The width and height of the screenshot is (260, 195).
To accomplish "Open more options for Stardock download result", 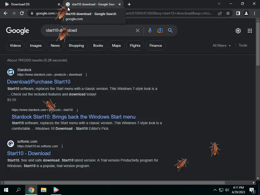I will pos(86,75).
